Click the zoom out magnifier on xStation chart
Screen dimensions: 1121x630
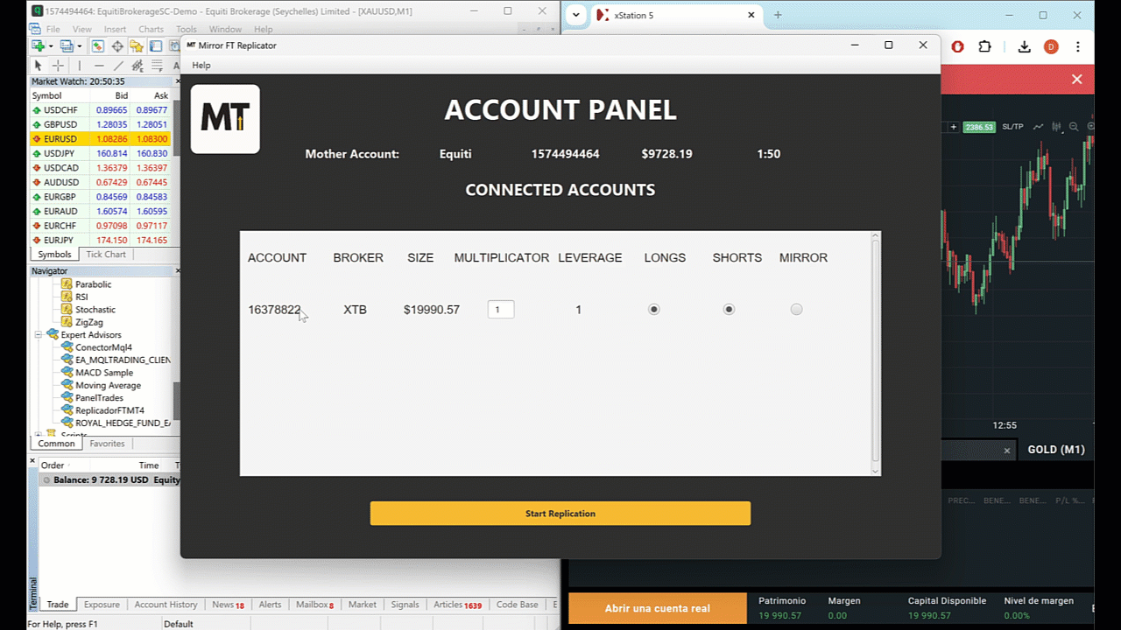[x=1074, y=127]
